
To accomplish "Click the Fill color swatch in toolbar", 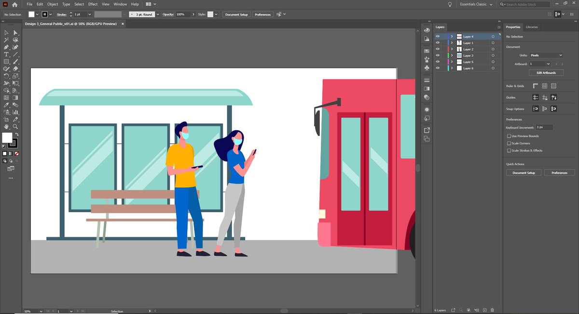I will pos(7,138).
